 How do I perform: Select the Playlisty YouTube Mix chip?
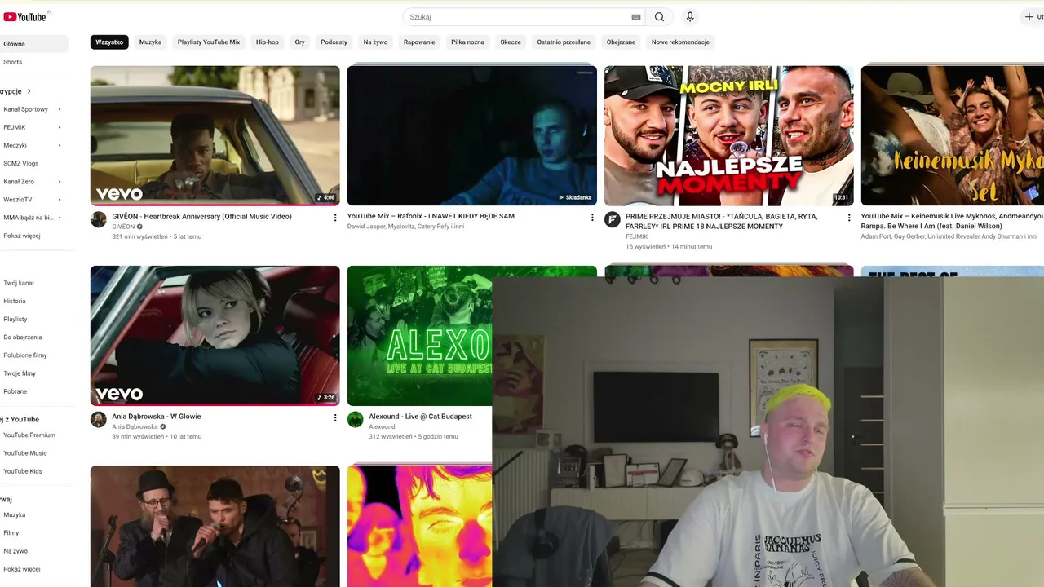209,42
